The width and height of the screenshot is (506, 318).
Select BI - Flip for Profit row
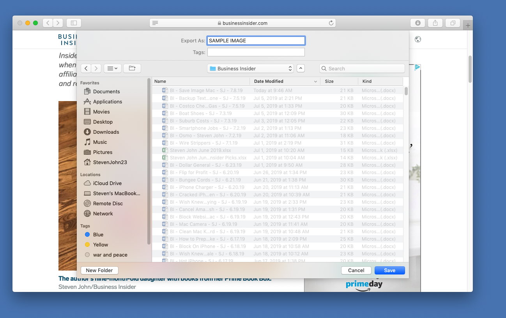(x=278, y=172)
